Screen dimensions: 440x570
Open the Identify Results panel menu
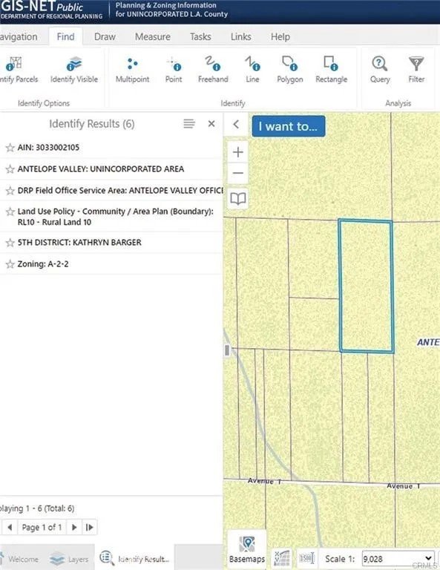click(x=189, y=124)
